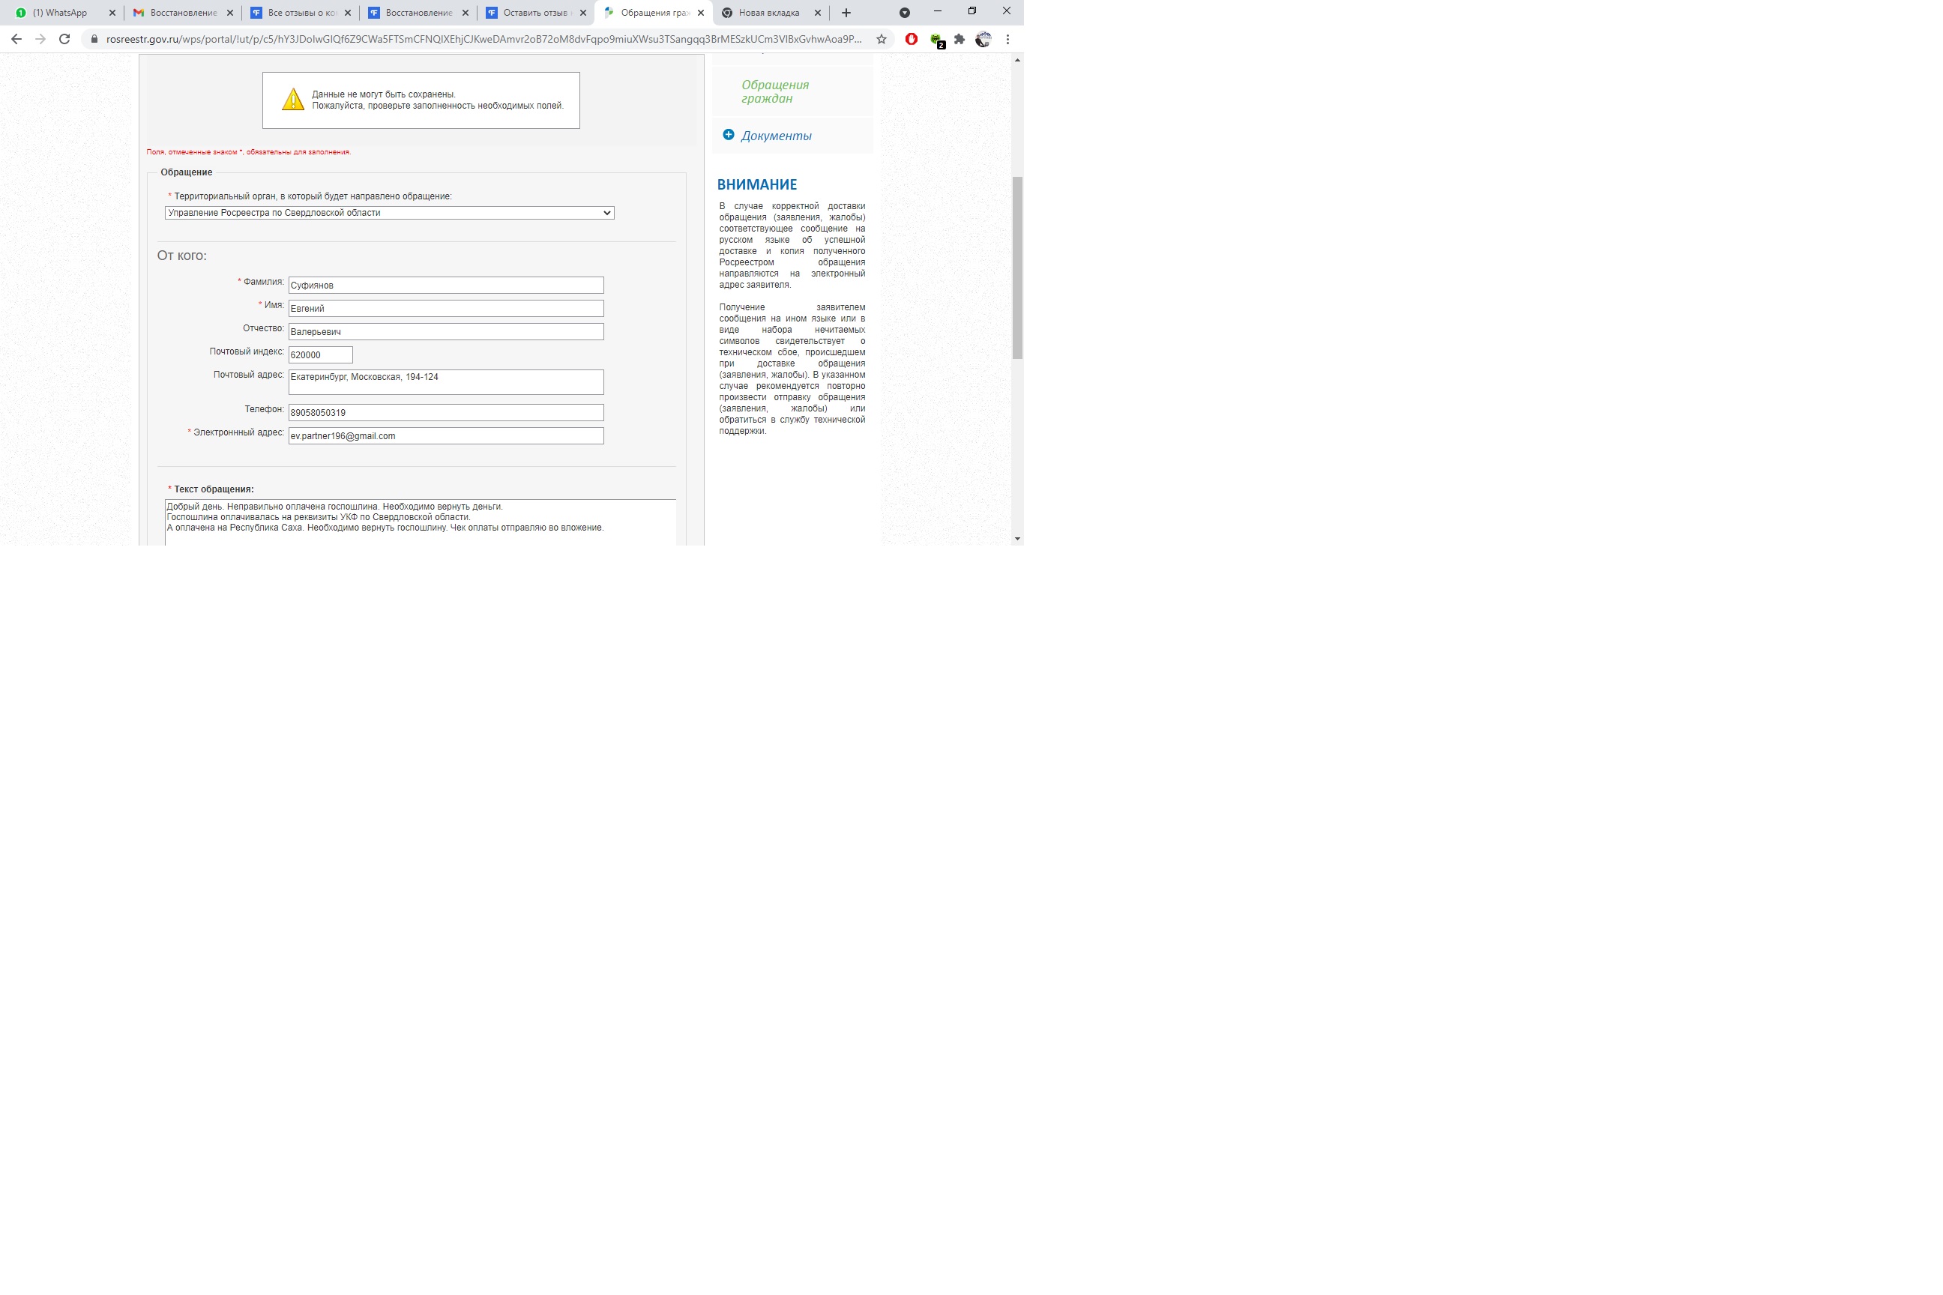Switch to the WhatsApp tab
The image size is (1943, 1295).
point(59,13)
